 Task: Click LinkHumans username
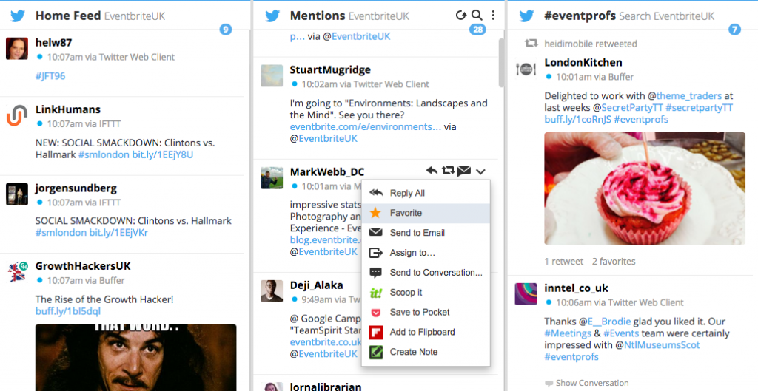[67, 109]
